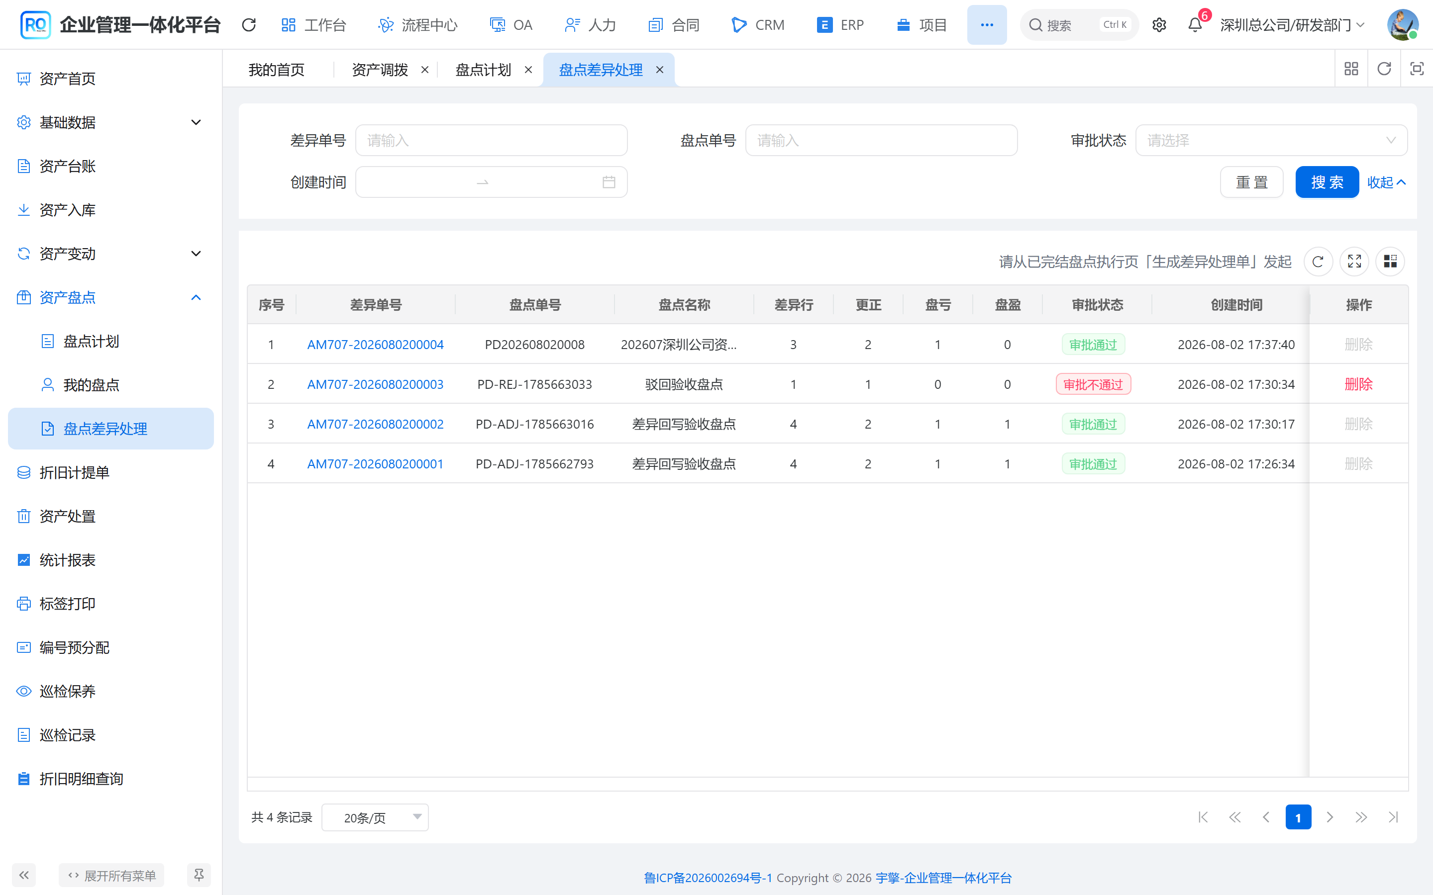Expand the 基础数据 menu

click(111, 122)
